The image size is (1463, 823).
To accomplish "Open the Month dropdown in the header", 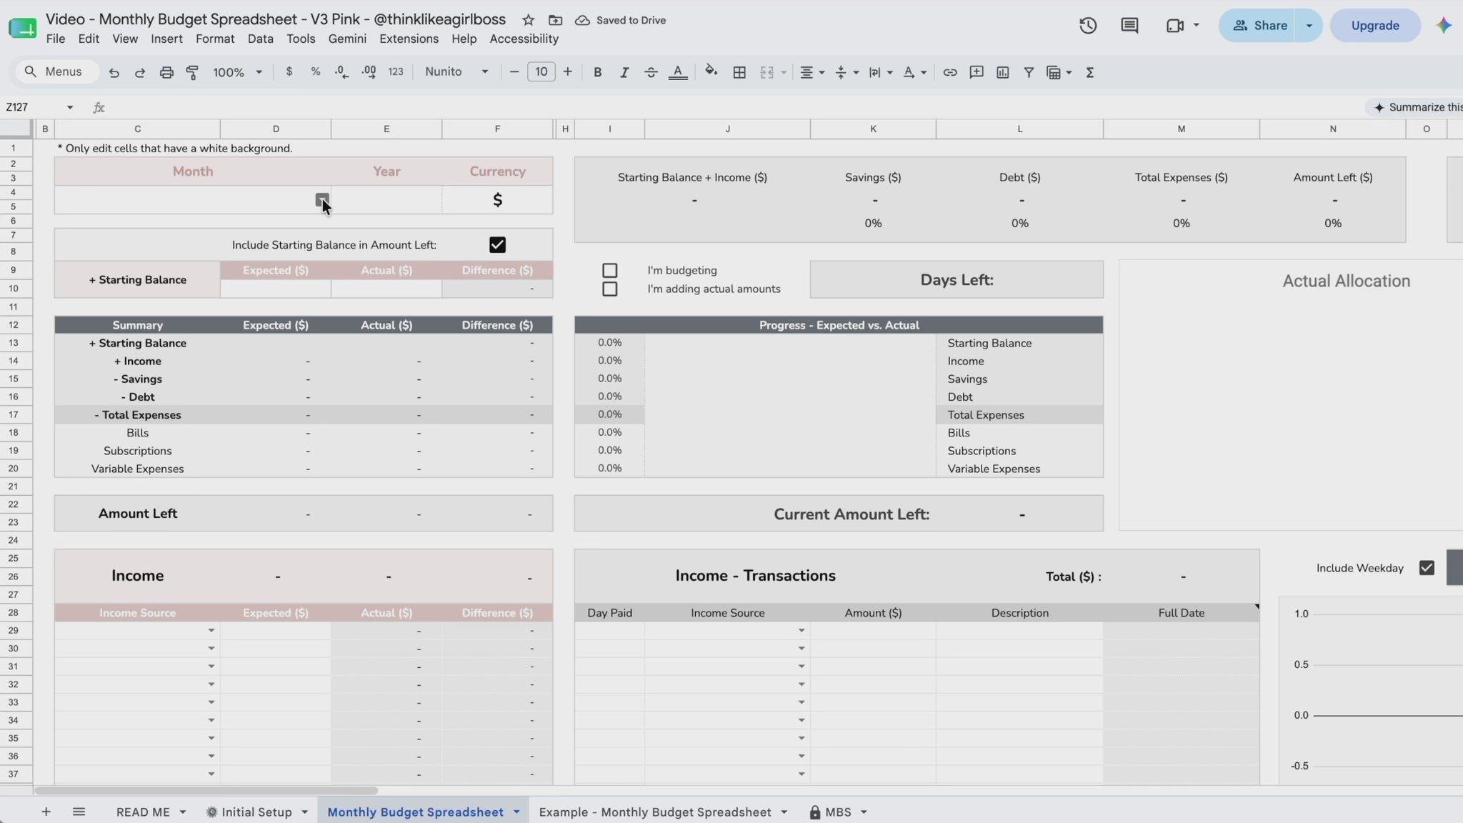I will 322,200.
